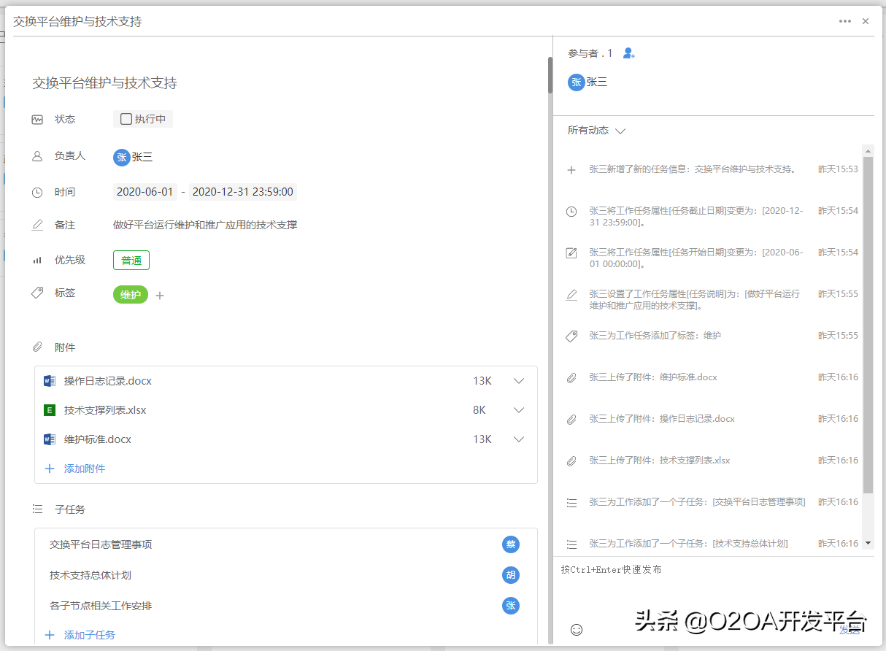Image resolution: width=886 pixels, height=651 pixels.
Task: Click the 普通 priority badge
Action: (x=131, y=260)
